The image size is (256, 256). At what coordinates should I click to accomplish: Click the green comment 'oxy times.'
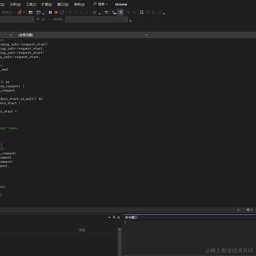[9, 128]
